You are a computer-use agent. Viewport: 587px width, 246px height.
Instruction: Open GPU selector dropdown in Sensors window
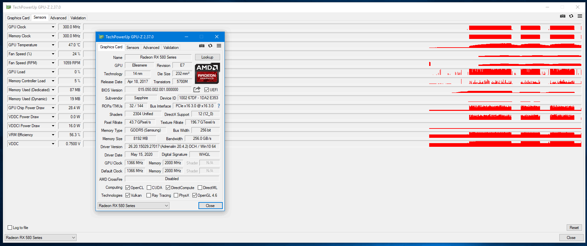[x=41, y=238]
